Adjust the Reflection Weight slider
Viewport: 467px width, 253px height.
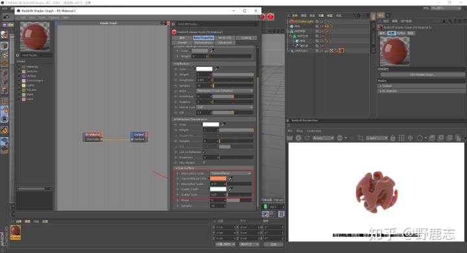(x=233, y=74)
